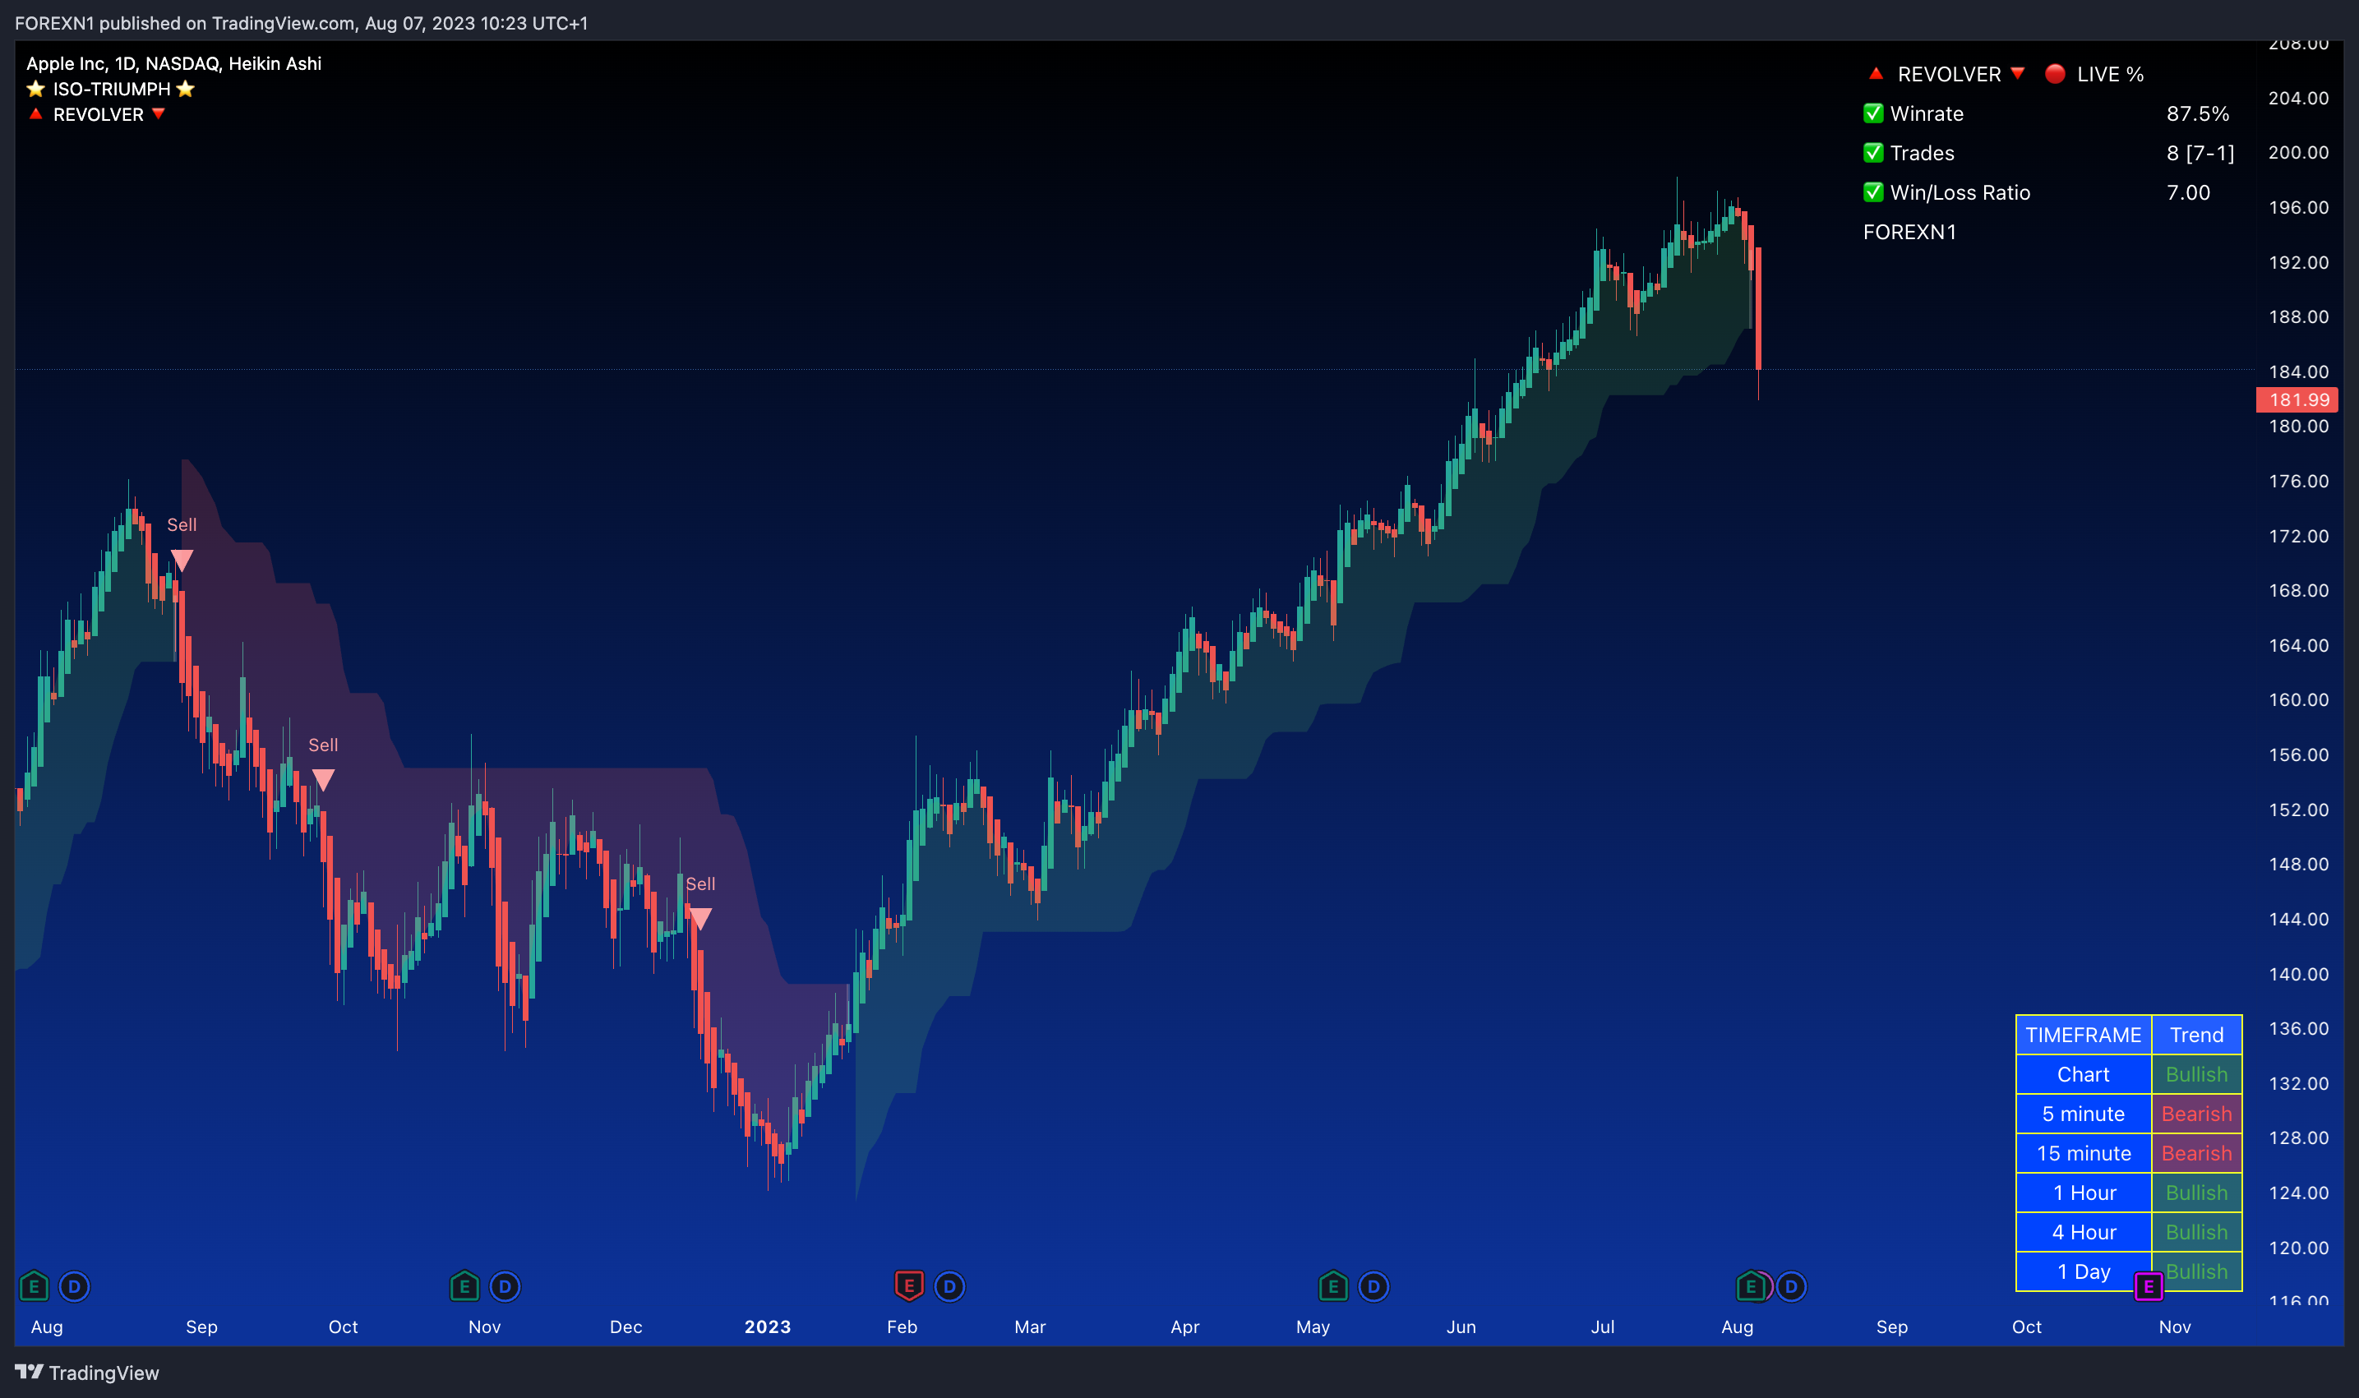The height and width of the screenshot is (1398, 2359).
Task: Click the 87.5% winrate value
Action: [x=2197, y=113]
